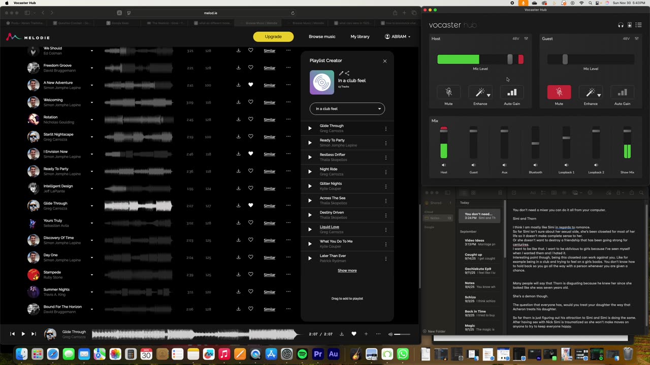Screen dimensions: 650x365
Task: Expand versions arrow for Summer Nights
Action: pyautogui.click(x=92, y=292)
